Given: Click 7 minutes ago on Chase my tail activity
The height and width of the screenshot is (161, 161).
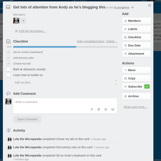Looking at the screenshot, I should tap(98, 139).
